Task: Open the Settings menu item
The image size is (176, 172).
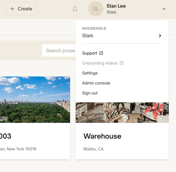Action: pos(90,73)
